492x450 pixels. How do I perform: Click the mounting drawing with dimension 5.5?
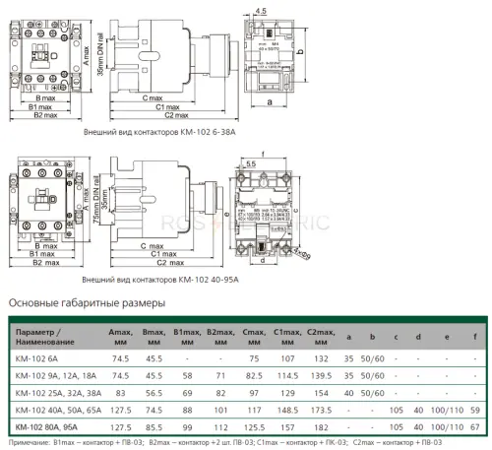tap(270, 209)
